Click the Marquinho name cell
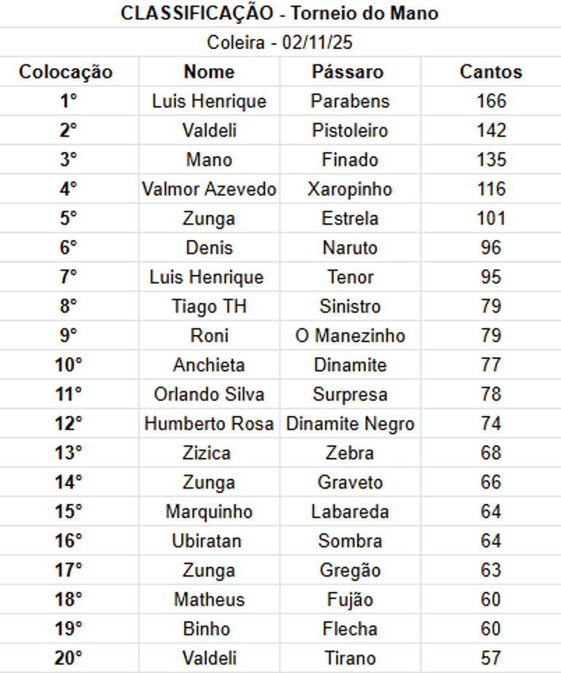Image resolution: width=561 pixels, height=673 pixels. pyautogui.click(x=209, y=511)
